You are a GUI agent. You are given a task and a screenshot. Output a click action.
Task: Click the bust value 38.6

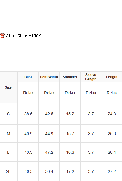tap(28, 114)
